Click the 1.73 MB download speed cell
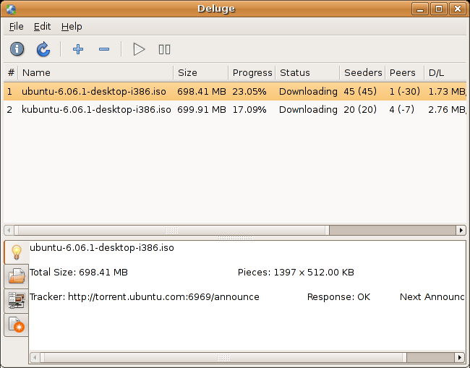Image resolution: width=470 pixels, height=368 pixels. pyautogui.click(x=447, y=91)
